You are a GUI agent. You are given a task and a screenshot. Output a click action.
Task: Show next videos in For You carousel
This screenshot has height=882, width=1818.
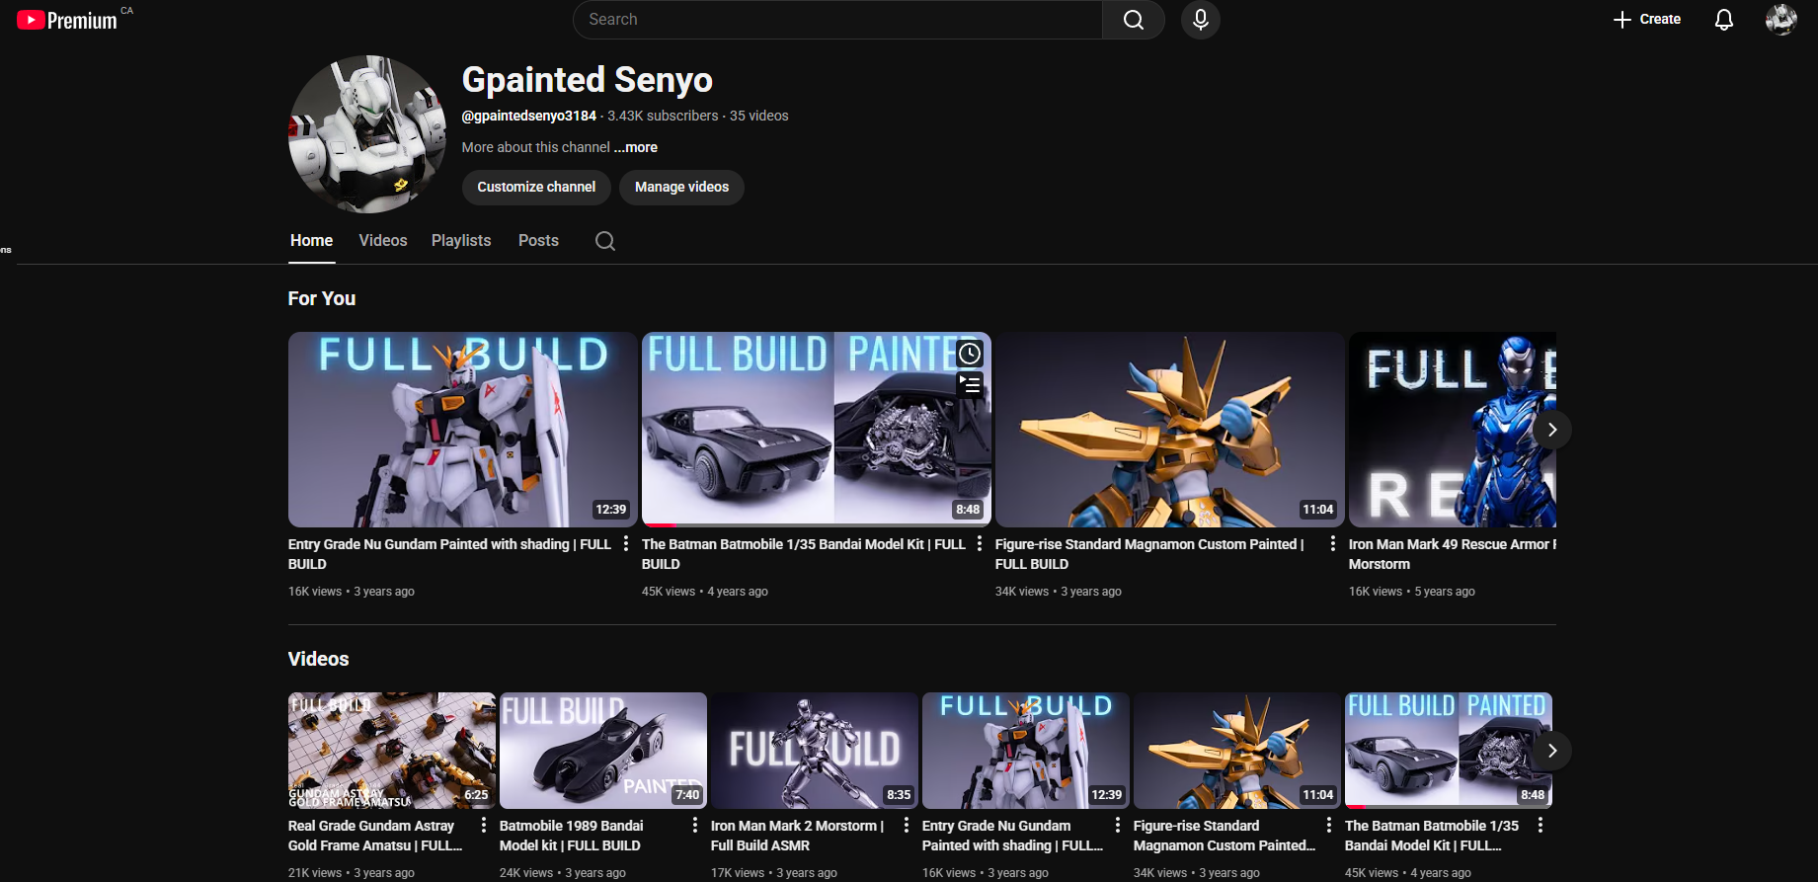[x=1552, y=430]
